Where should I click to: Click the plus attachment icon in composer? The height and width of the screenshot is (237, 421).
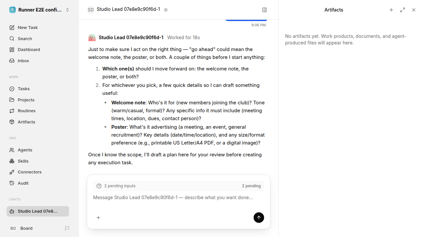pyautogui.click(x=98, y=218)
